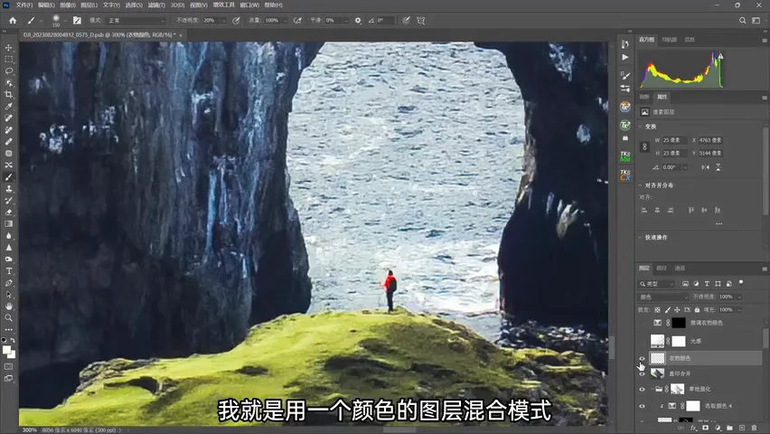Open the brush blend mode dropdown
Image resolution: width=770 pixels, height=434 pixels.
click(x=136, y=20)
